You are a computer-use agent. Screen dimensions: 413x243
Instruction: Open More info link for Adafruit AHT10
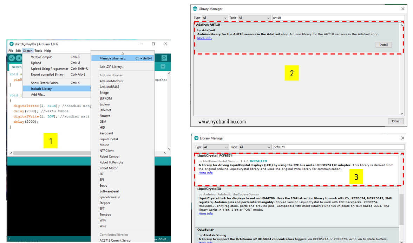pyautogui.click(x=204, y=38)
